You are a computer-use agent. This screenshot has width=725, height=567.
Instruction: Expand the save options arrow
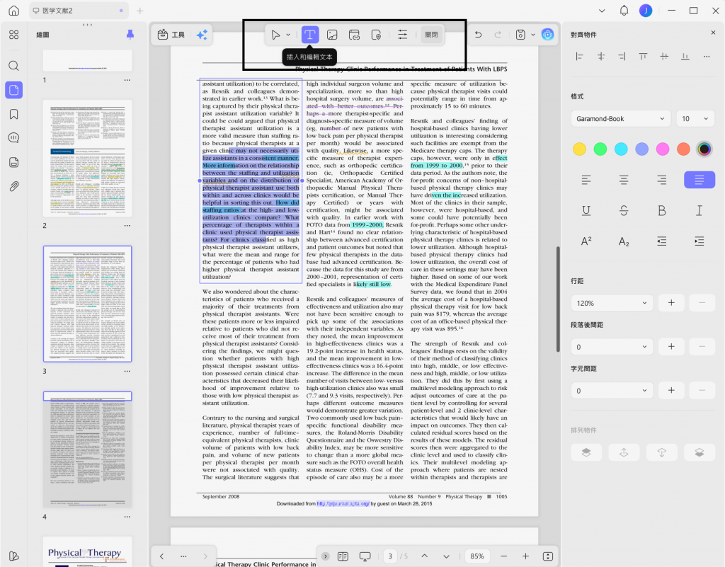point(533,35)
